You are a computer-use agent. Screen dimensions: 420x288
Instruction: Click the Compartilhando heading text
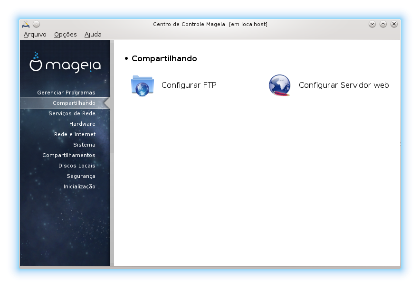164,58
